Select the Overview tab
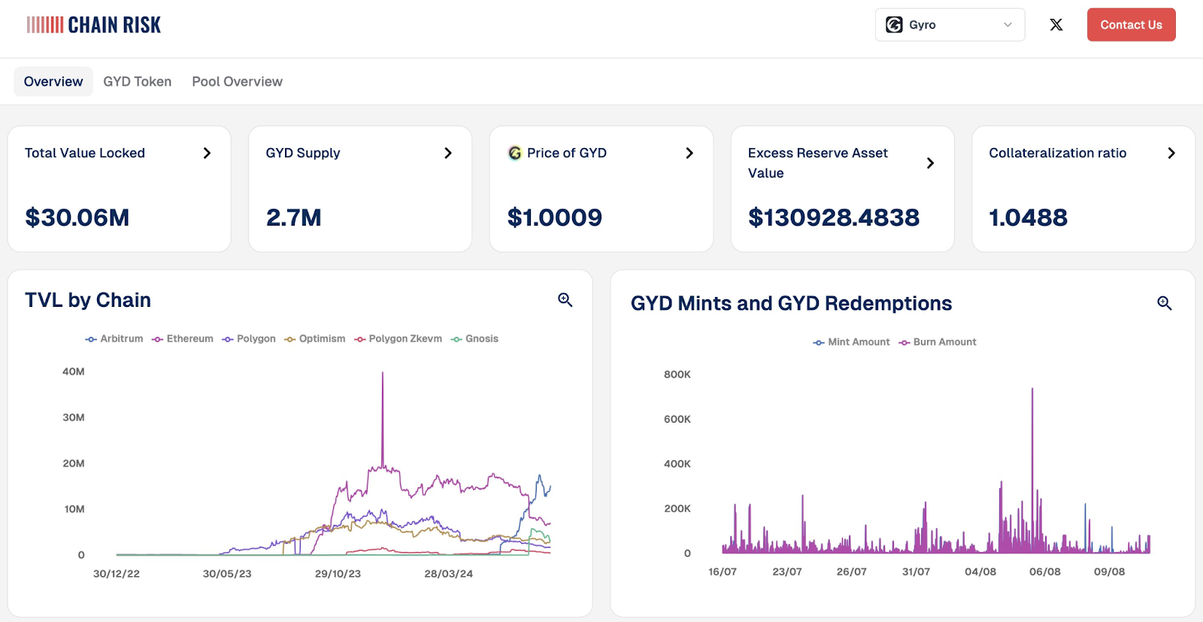 click(53, 81)
